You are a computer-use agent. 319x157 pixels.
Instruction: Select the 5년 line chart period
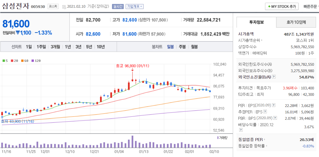89,47
